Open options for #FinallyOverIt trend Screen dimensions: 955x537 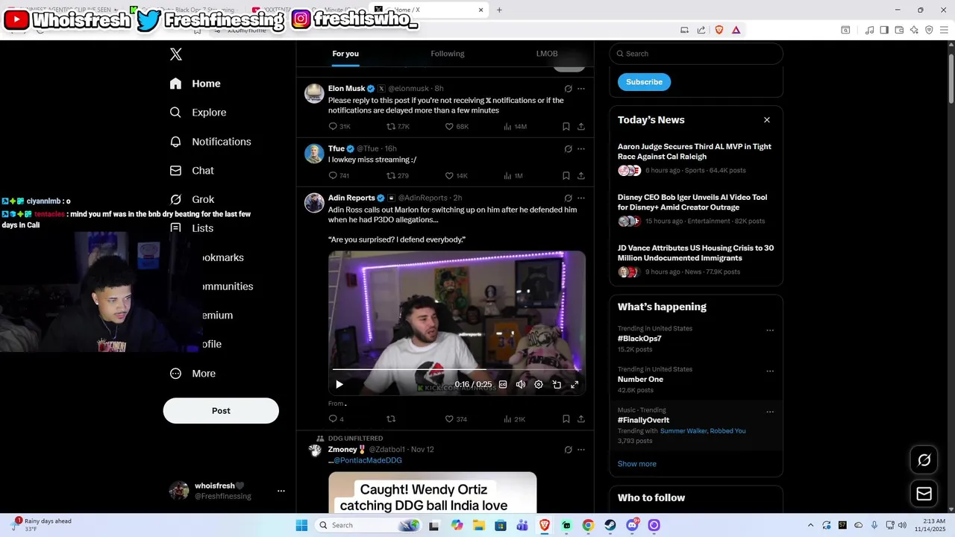[x=770, y=412]
